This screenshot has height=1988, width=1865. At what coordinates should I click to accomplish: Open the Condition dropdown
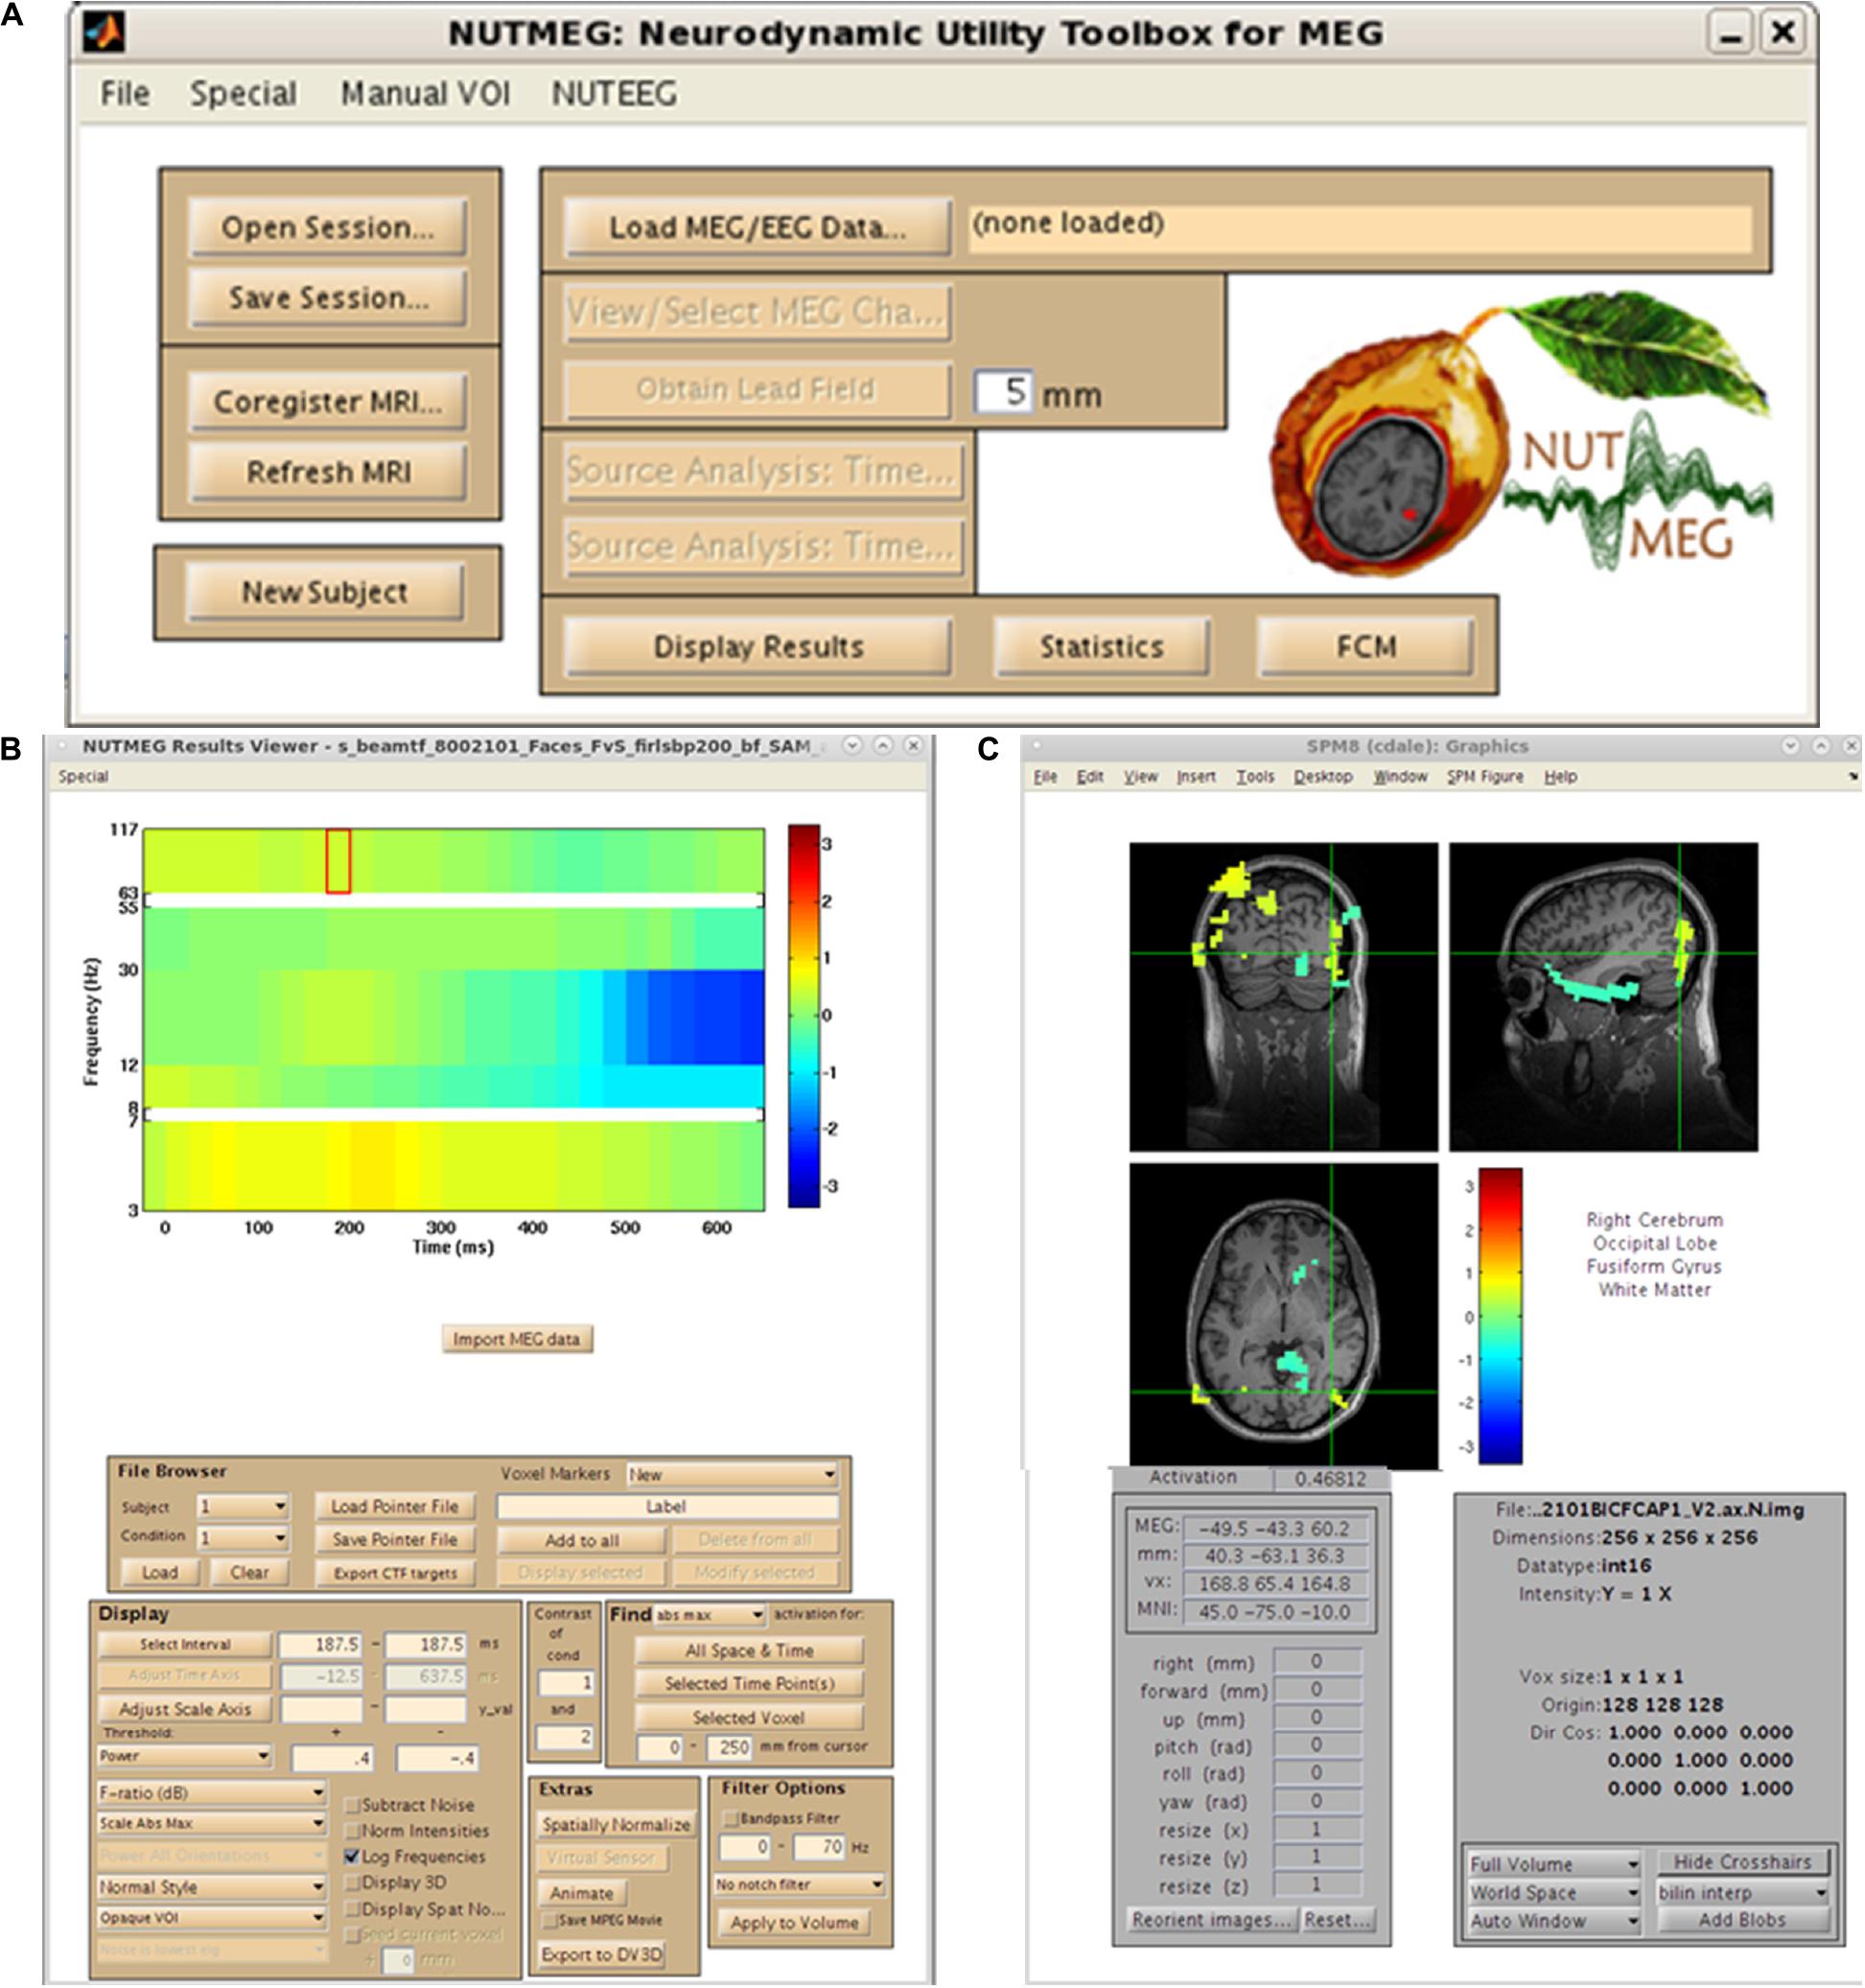coord(243,1537)
